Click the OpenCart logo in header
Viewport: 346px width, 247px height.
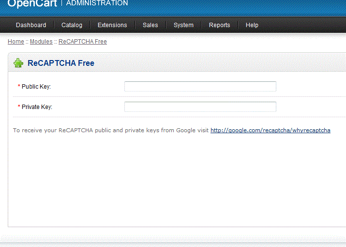(x=32, y=3)
